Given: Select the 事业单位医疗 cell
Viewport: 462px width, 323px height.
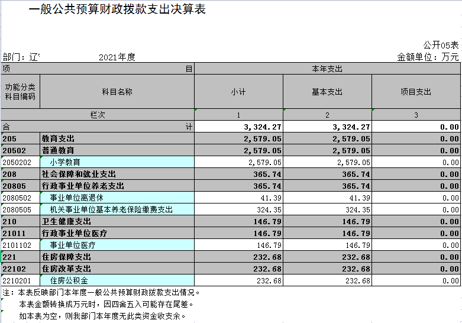Looking at the screenshot, I should pyautogui.click(x=117, y=244).
